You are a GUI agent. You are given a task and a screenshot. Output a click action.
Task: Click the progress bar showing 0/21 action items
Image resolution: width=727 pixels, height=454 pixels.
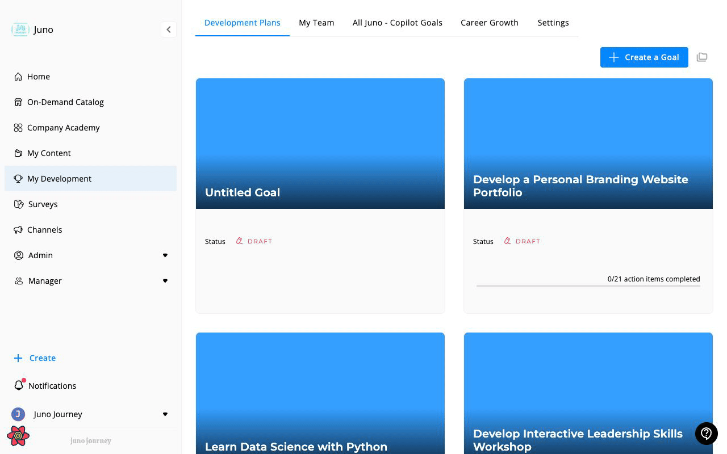click(x=588, y=285)
